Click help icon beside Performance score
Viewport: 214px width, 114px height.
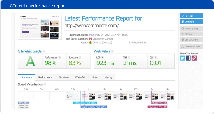pyautogui.click(x=60, y=58)
